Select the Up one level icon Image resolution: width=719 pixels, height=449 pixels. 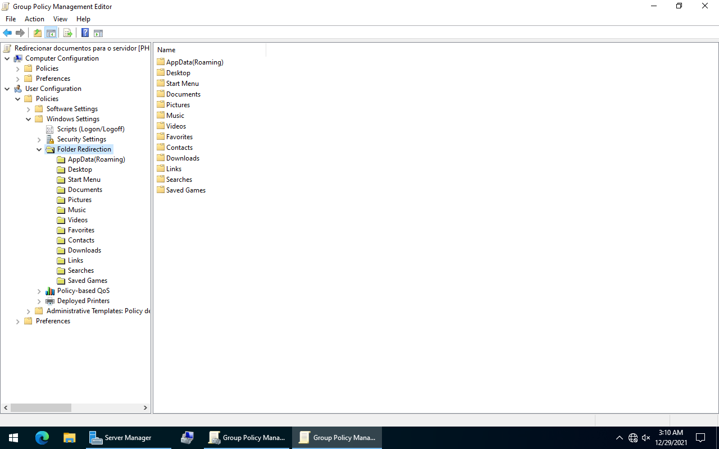[37, 33]
